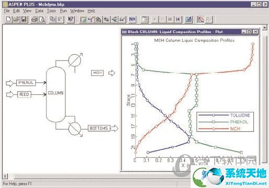Click the What's This help icon
This screenshot has height=188, width=269.
pos(71,19)
